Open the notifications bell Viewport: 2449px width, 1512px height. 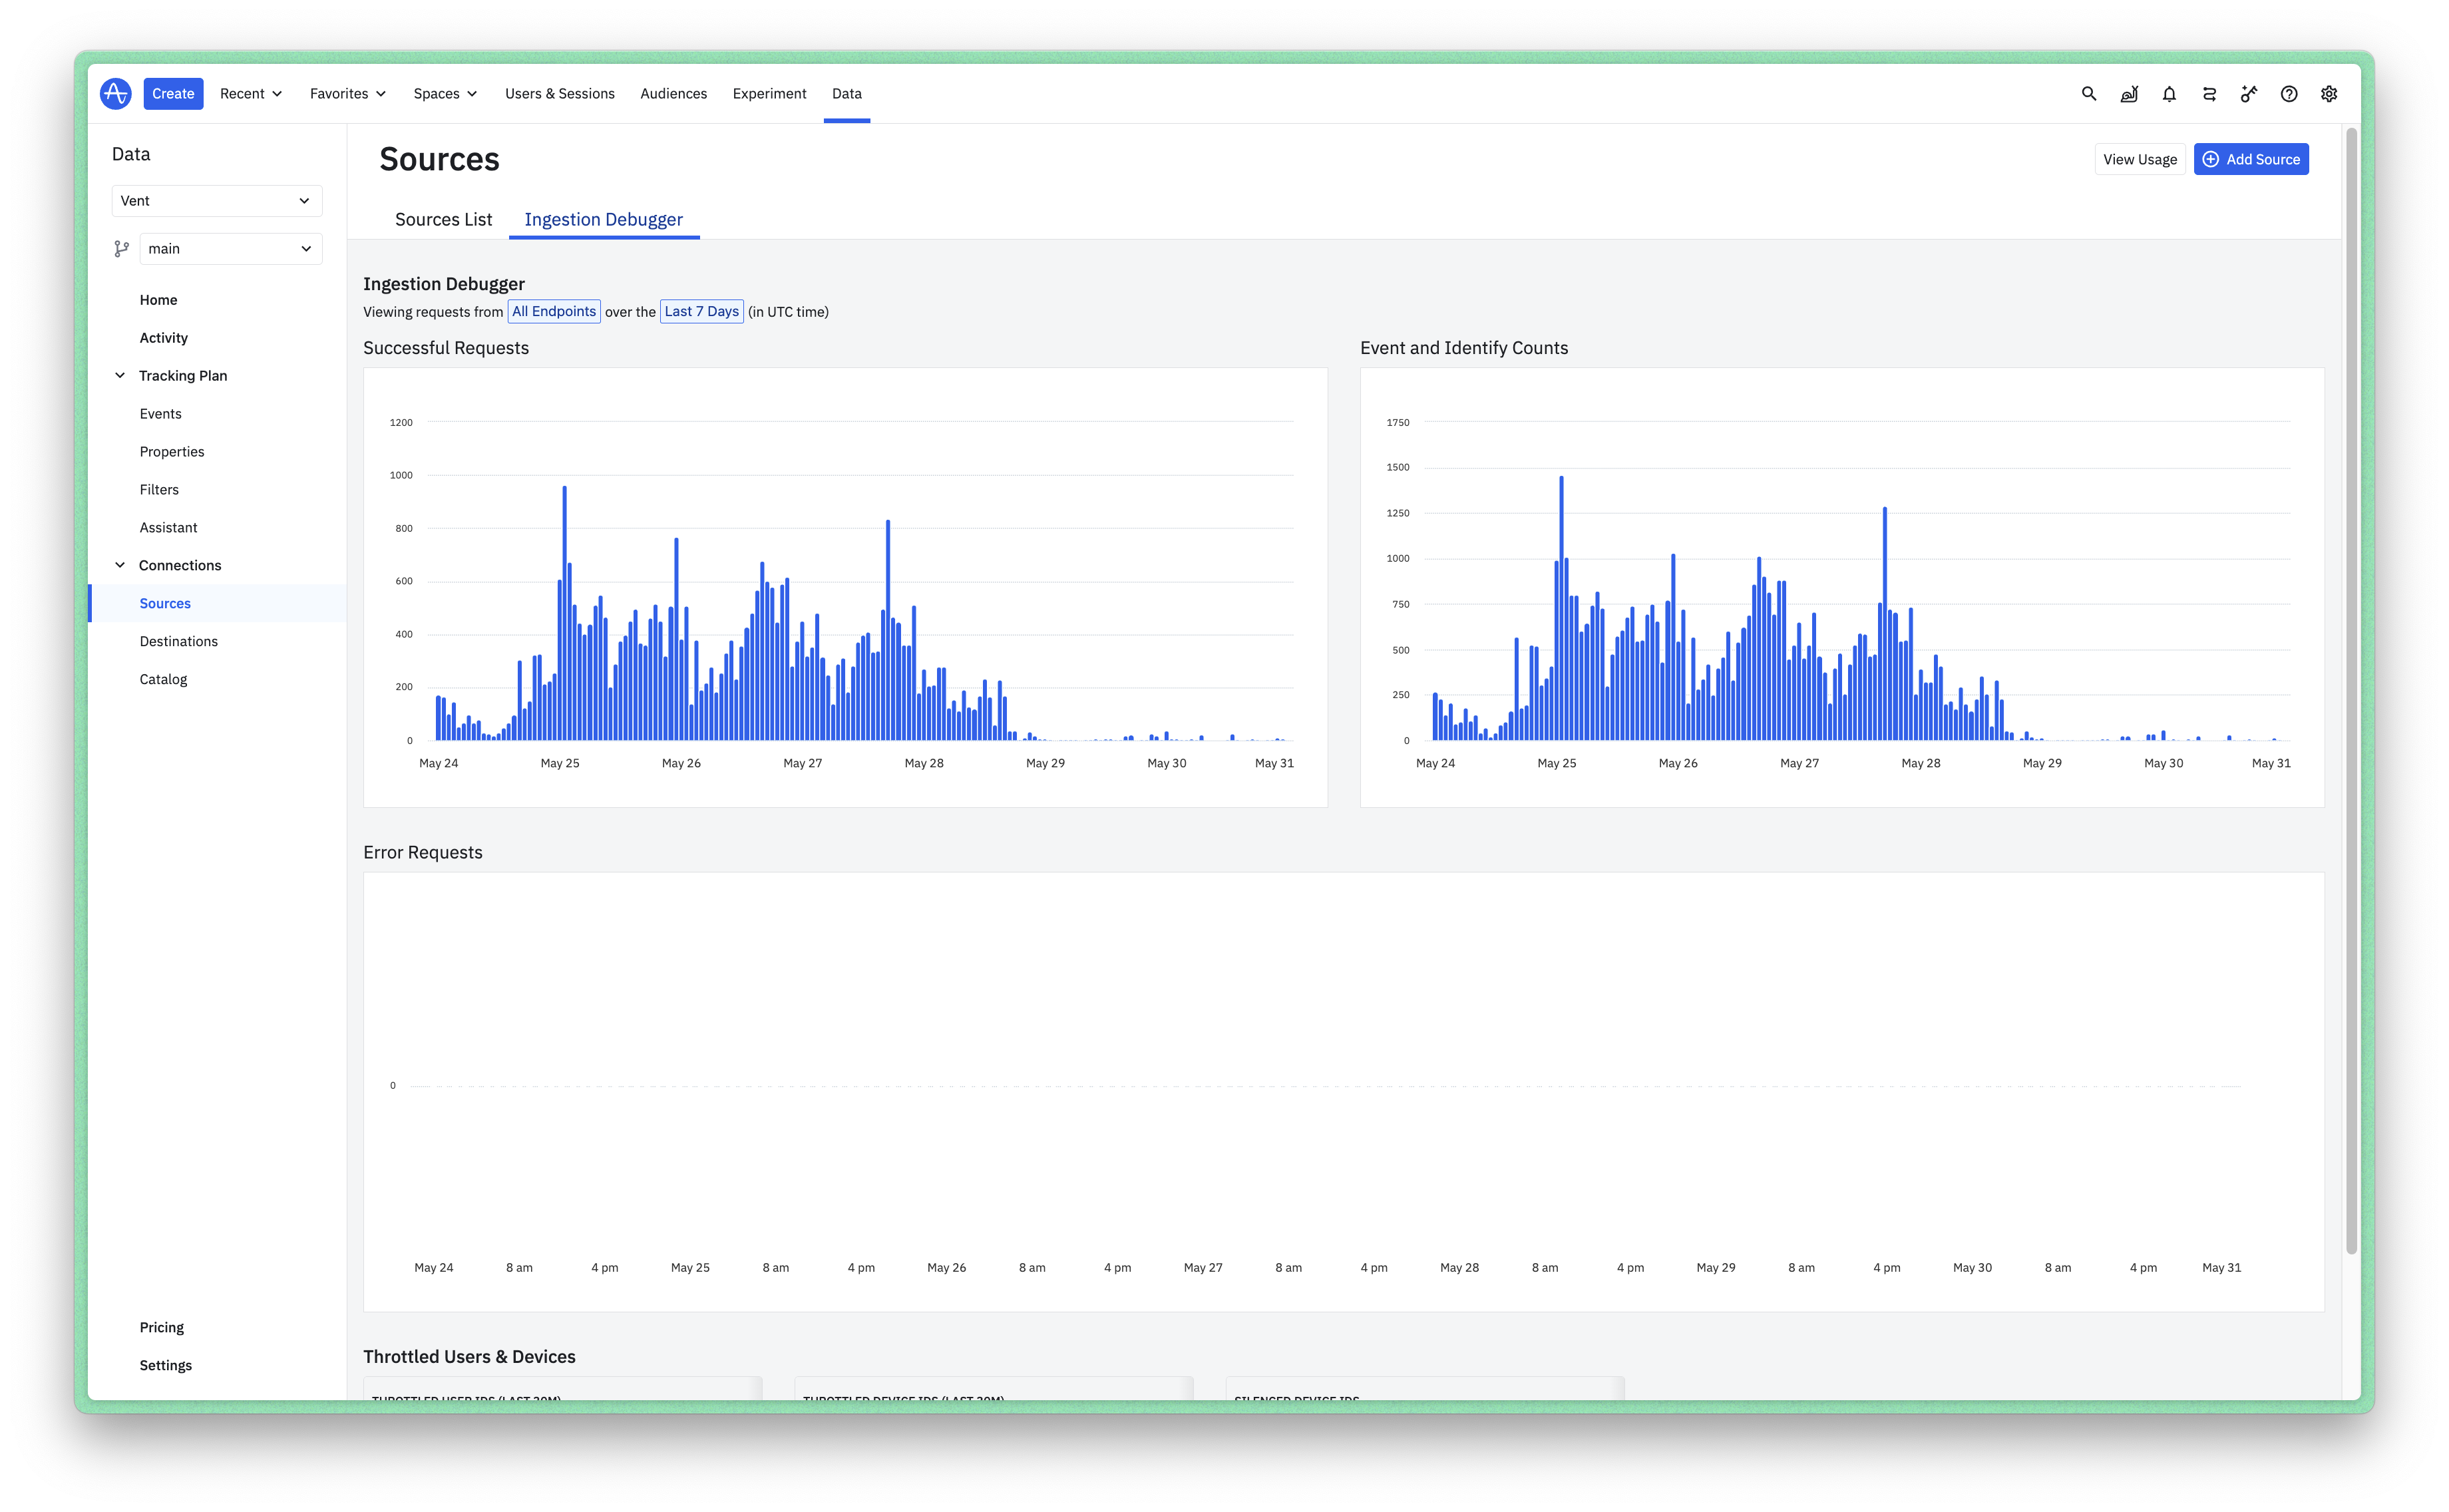click(2169, 94)
